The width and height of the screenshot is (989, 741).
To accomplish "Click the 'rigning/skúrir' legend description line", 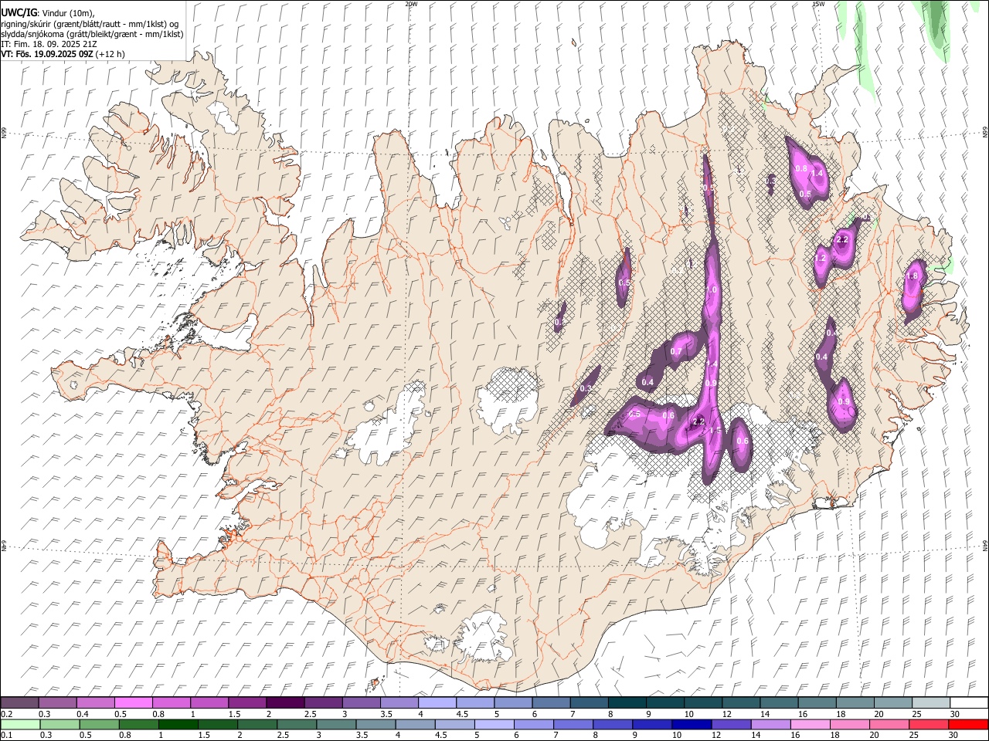I will pos(90,24).
